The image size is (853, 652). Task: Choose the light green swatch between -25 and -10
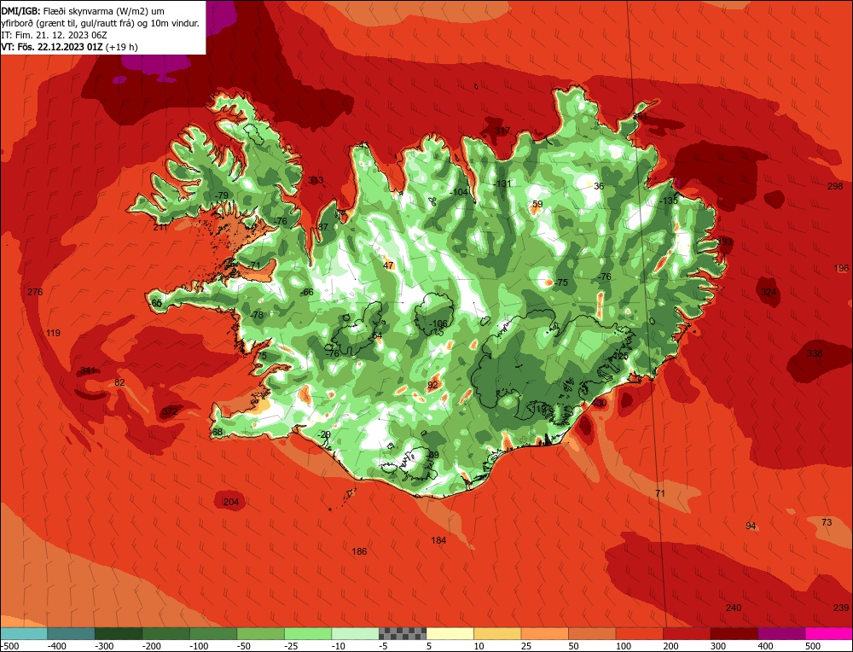[308, 633]
